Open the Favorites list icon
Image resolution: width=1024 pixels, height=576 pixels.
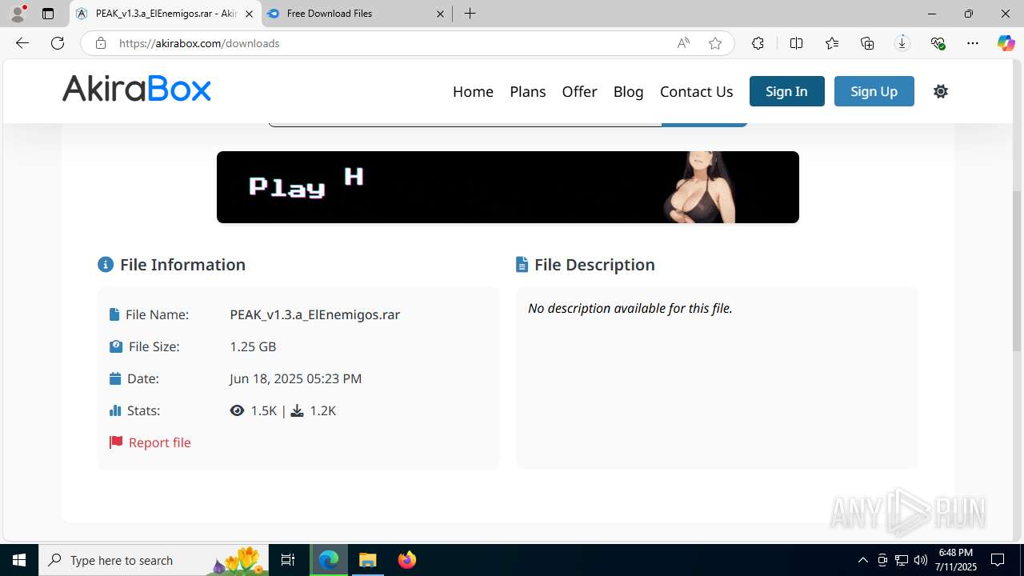tap(832, 43)
